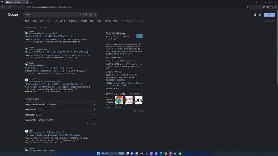The width and height of the screenshot is (278, 156).
Task: Click the Firefox logo image in knowledge panel
Action: 139,36
